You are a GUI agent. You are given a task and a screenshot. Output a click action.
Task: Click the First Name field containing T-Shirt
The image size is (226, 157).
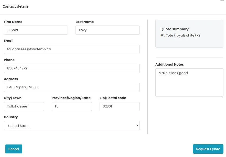coord(36,30)
